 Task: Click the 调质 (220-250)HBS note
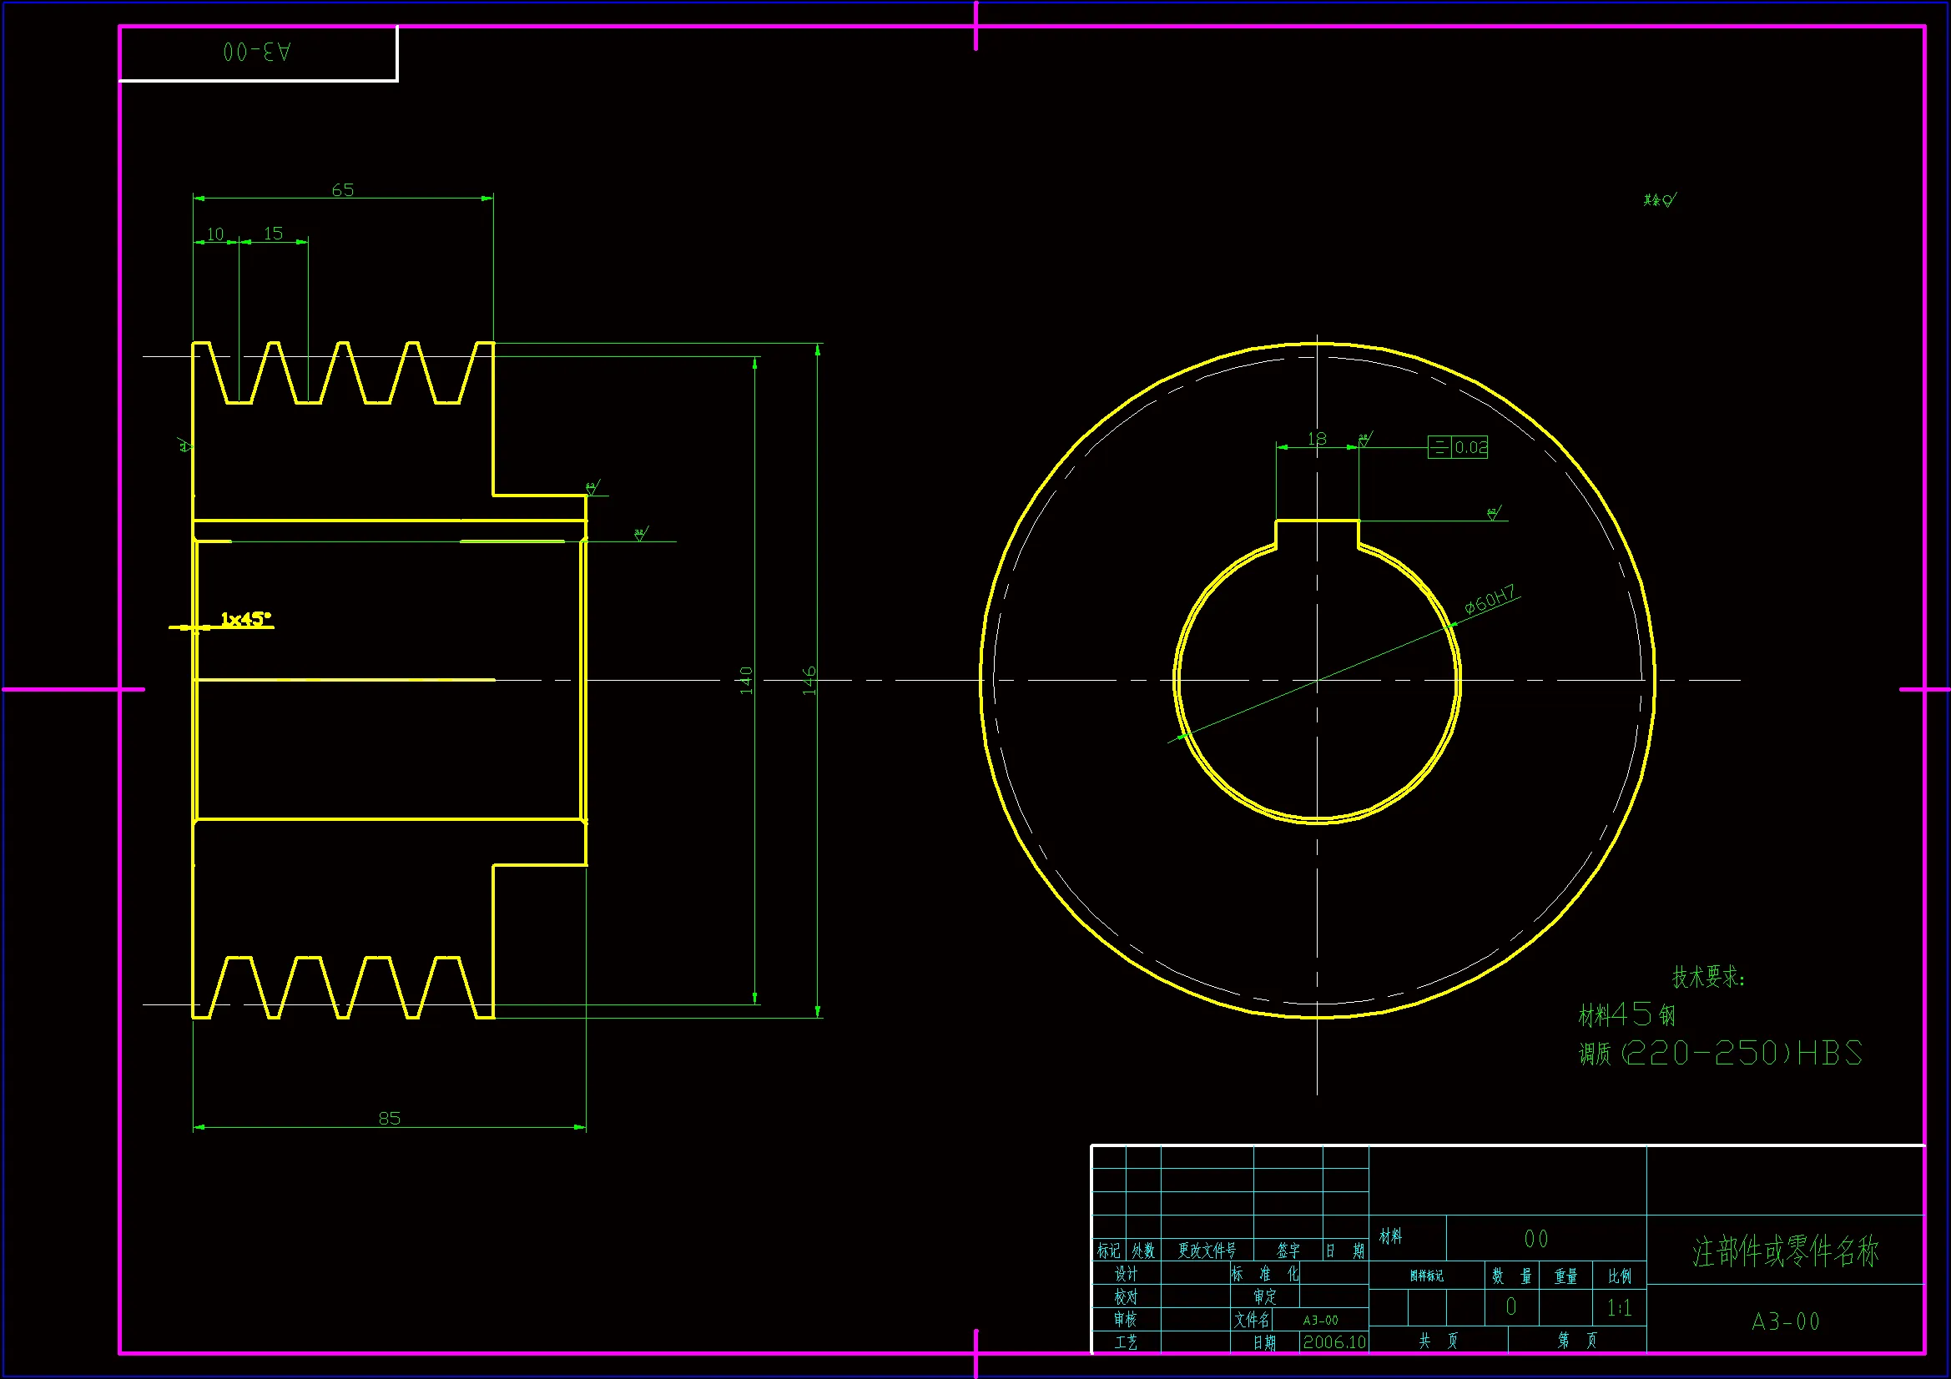pos(1719,1054)
